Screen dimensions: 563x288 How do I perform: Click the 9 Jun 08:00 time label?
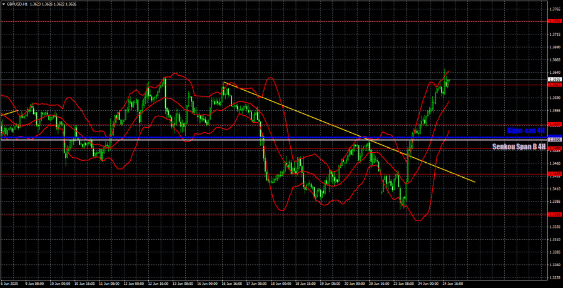34,284
